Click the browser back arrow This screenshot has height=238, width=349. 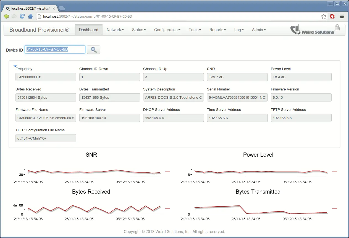[x=6, y=16]
